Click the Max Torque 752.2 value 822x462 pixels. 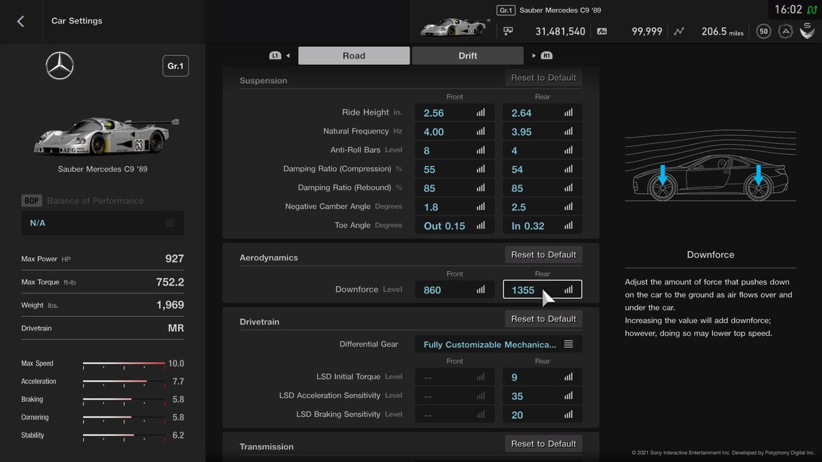click(170, 282)
